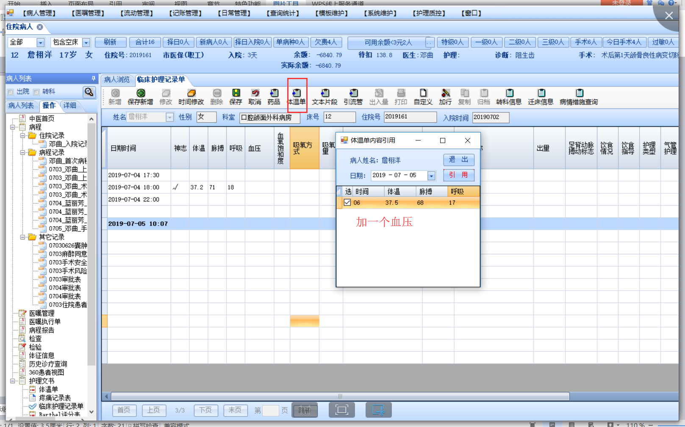Screen dimensions: 685x427
Task: Click the 退 出 button in the dialog
Action: tap(459, 160)
